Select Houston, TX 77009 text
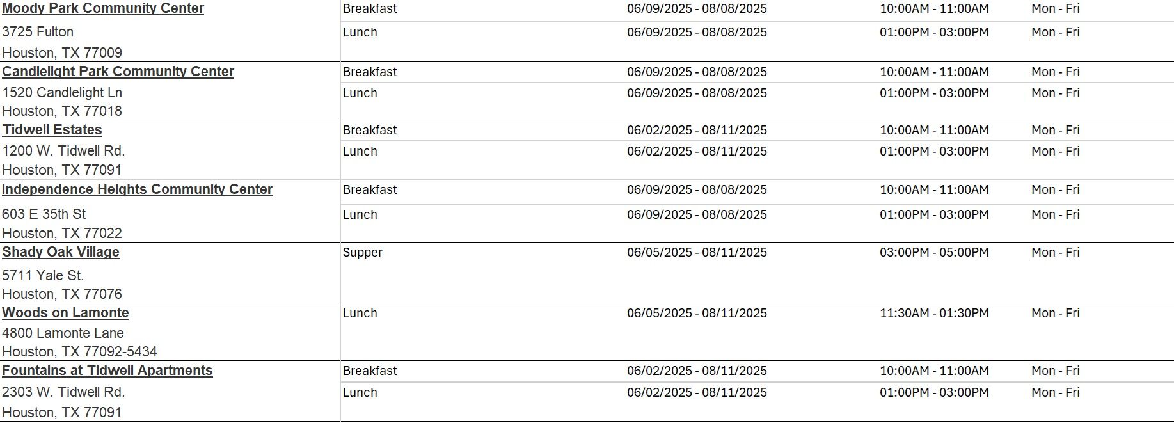1174x423 pixels. click(x=62, y=52)
